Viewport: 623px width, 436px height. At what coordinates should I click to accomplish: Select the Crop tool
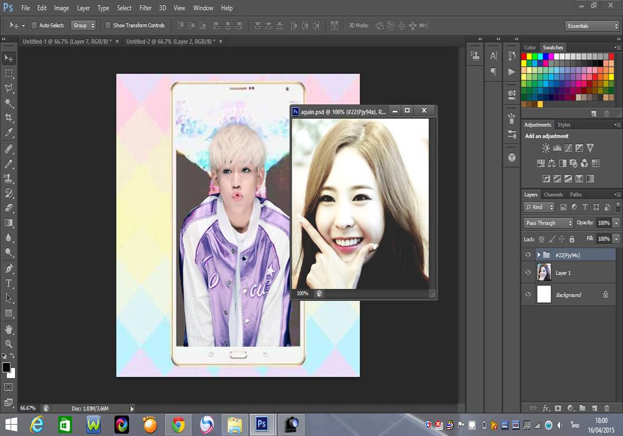coord(9,118)
